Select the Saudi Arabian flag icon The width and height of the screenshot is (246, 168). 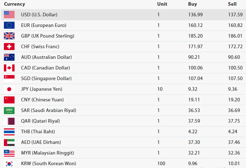(9, 110)
